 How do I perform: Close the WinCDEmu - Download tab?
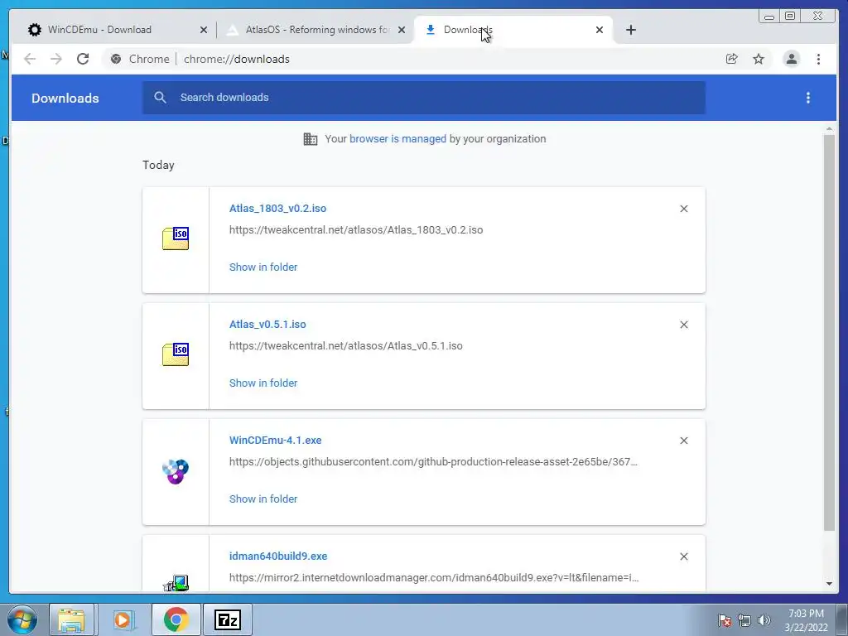point(204,30)
